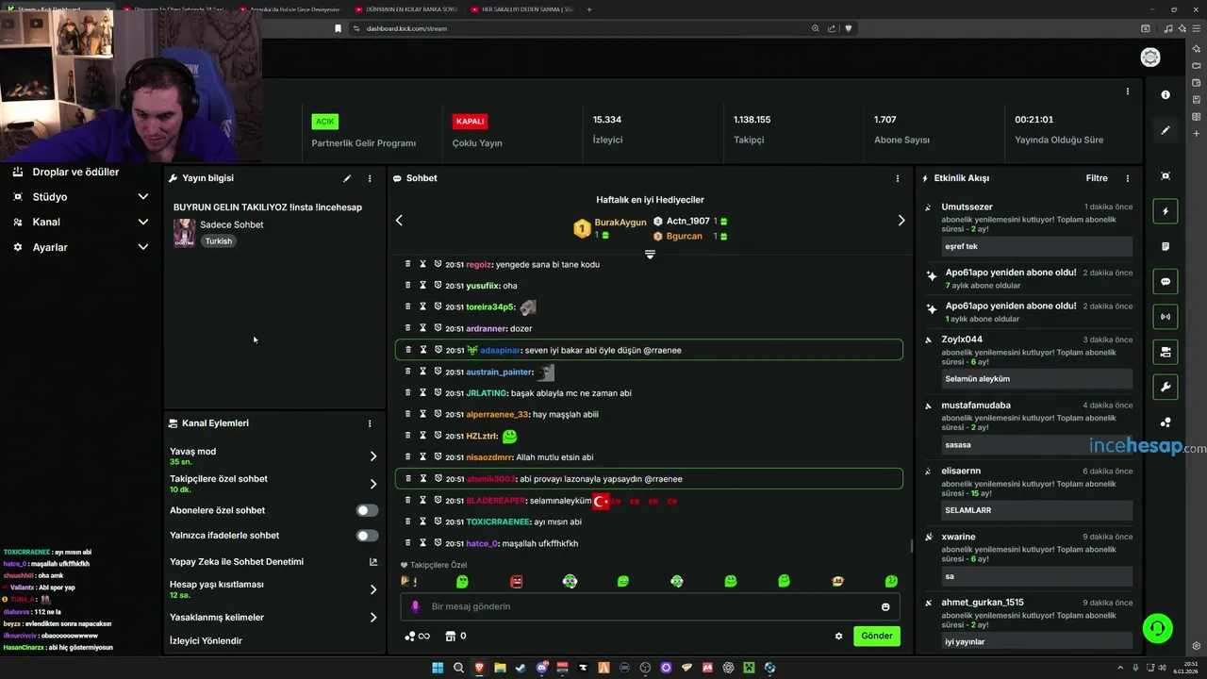Switch to browser tab HER SAKALLIYI DEDEN SANMA
The width and height of the screenshot is (1207, 679).
(x=523, y=9)
